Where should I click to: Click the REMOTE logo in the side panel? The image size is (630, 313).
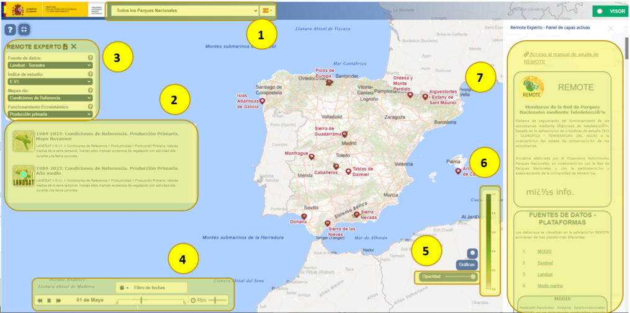531,87
